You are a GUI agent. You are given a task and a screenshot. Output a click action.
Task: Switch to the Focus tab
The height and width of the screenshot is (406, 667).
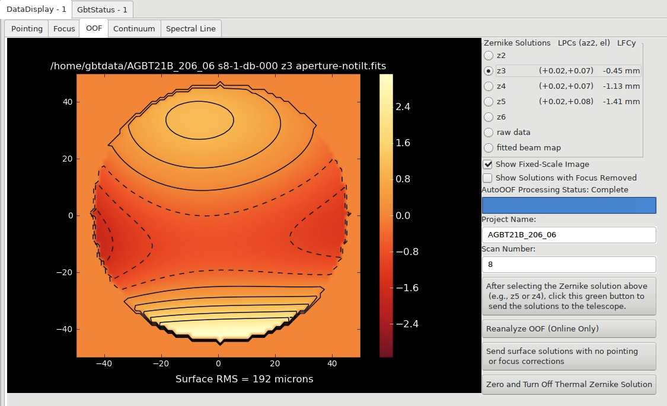[64, 28]
